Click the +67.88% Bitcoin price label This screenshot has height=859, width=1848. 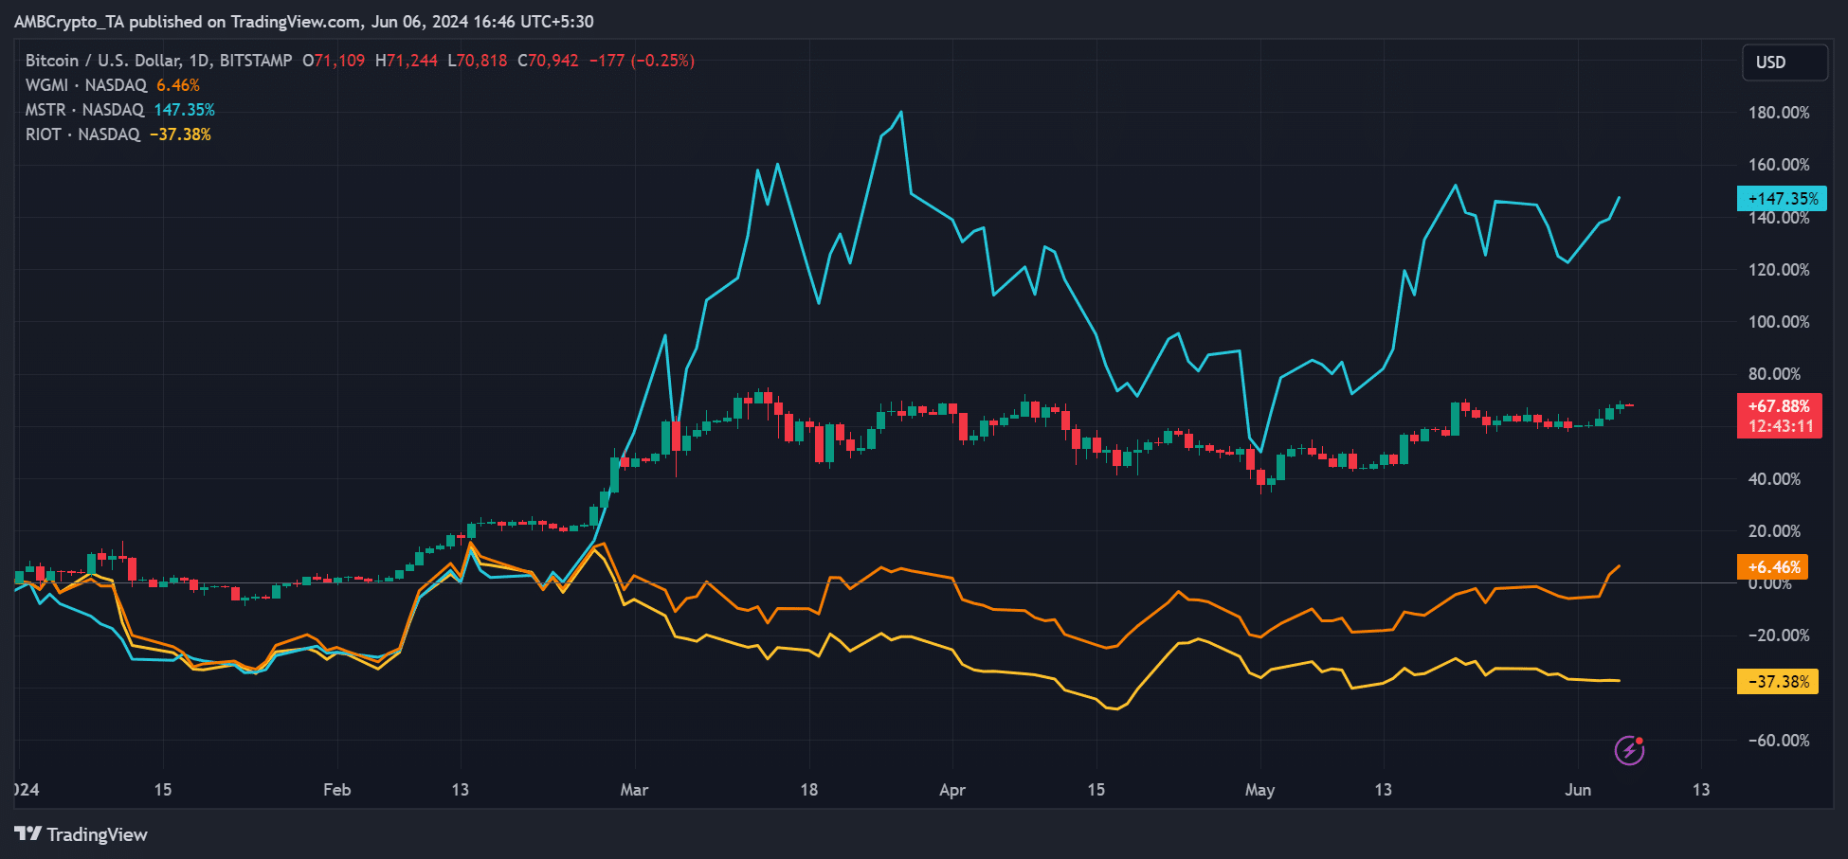click(x=1779, y=406)
